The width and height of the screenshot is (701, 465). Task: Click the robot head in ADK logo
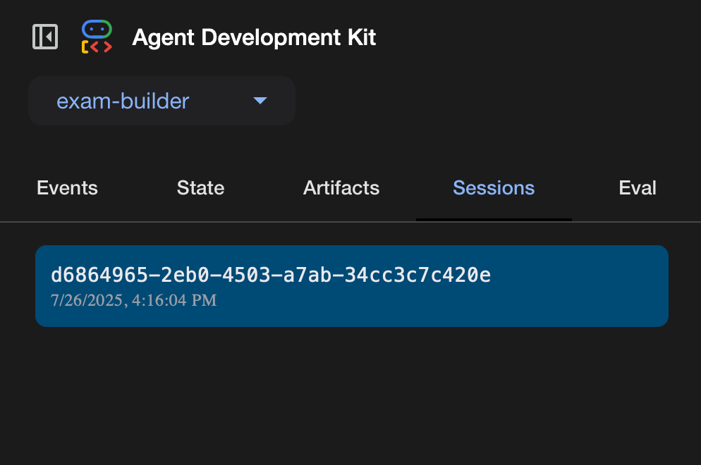97,29
